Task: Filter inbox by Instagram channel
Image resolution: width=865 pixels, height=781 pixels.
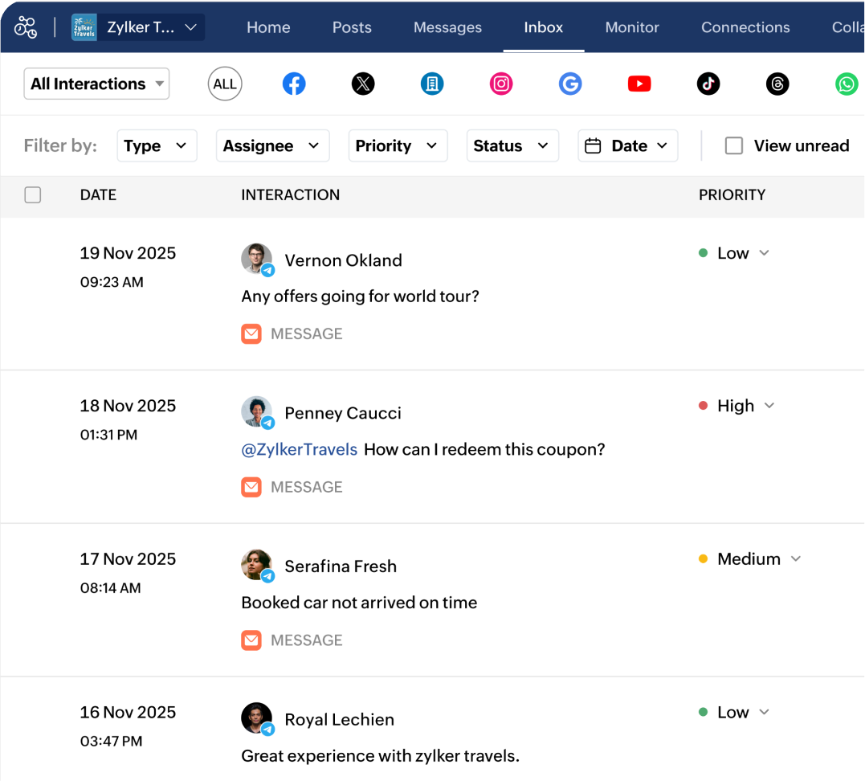Action: click(501, 84)
